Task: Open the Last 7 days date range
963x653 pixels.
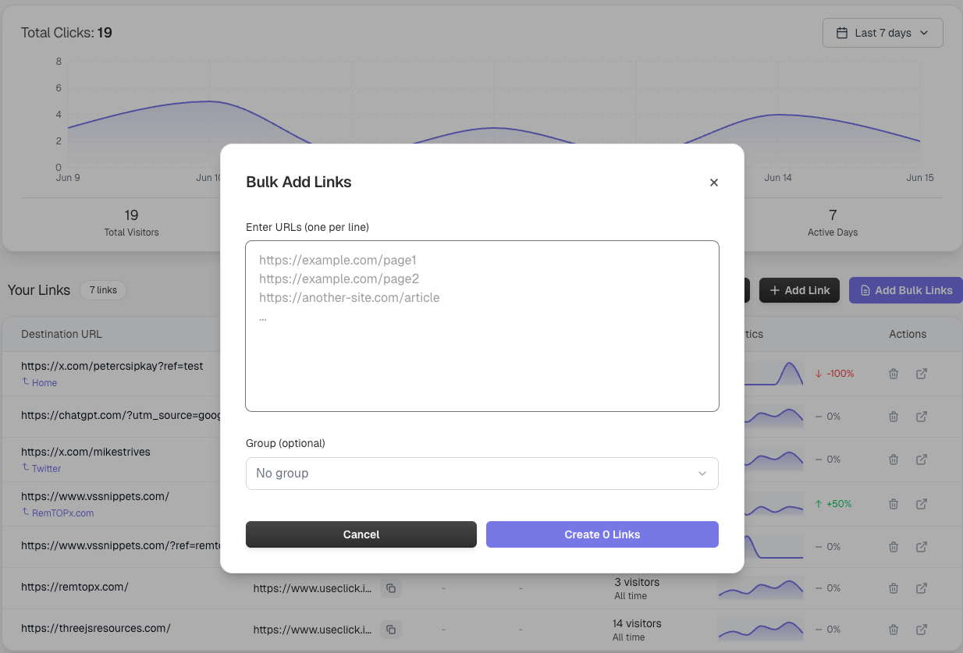Action: [882, 33]
